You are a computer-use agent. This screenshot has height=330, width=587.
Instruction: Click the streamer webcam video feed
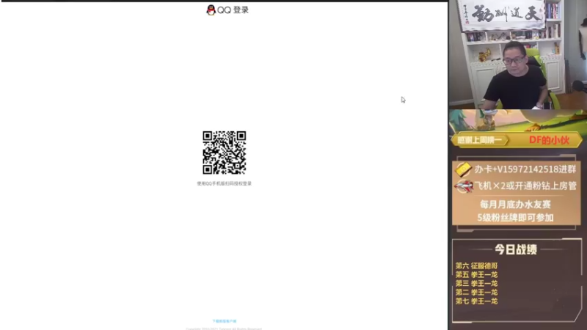(x=518, y=54)
